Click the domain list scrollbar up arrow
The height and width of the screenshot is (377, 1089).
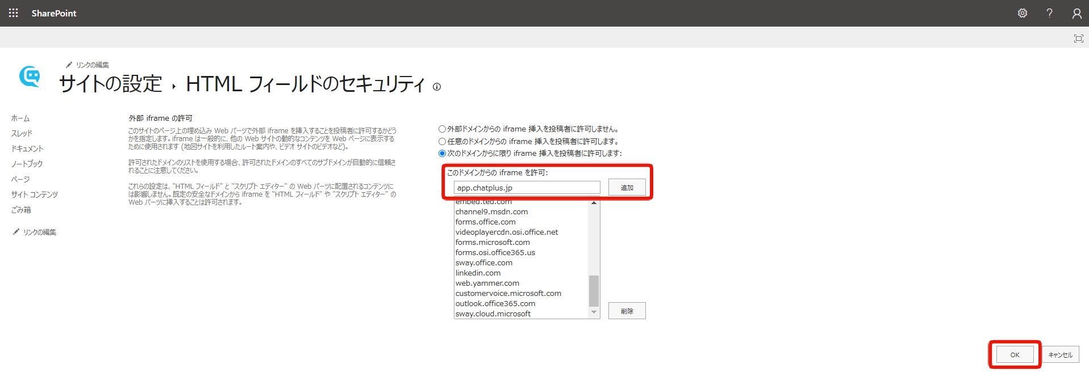pyautogui.click(x=594, y=203)
